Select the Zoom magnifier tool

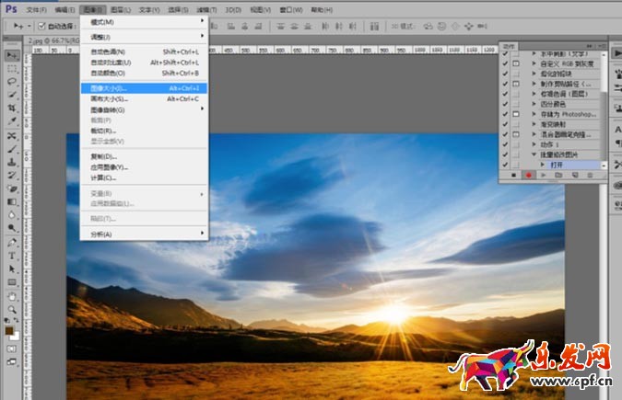(13, 311)
